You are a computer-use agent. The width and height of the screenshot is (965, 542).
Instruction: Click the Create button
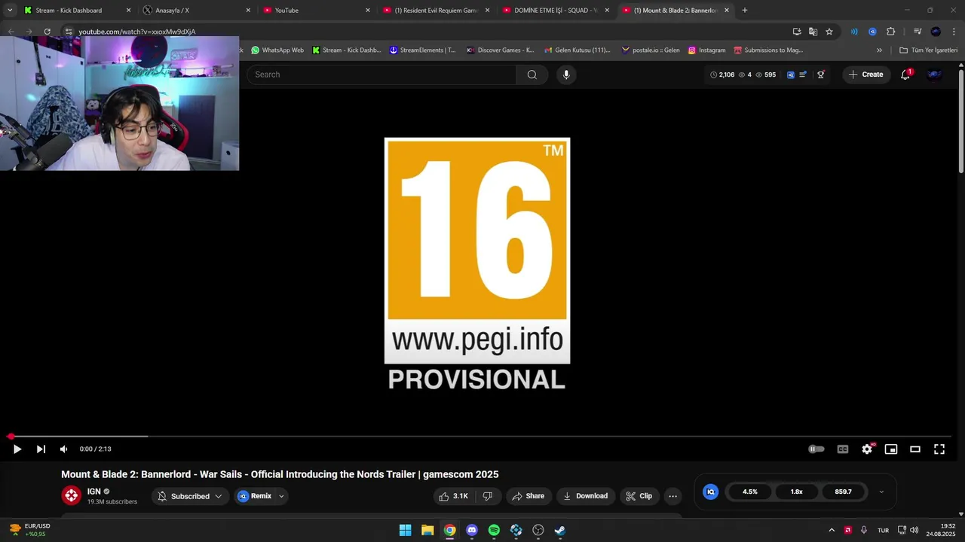865,75
